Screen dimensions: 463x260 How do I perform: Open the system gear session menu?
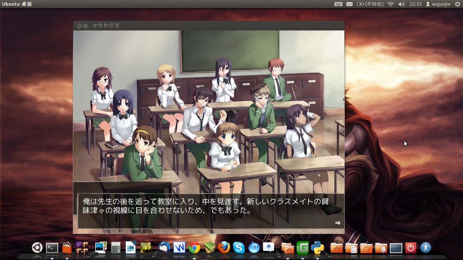point(457,4)
